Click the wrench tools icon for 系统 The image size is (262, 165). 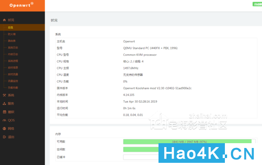[x=4, y=95]
